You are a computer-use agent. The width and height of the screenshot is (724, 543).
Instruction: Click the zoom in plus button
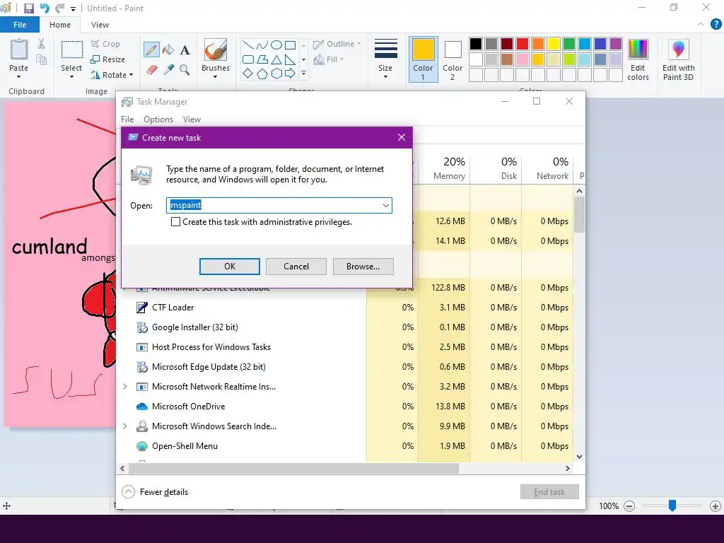click(716, 506)
